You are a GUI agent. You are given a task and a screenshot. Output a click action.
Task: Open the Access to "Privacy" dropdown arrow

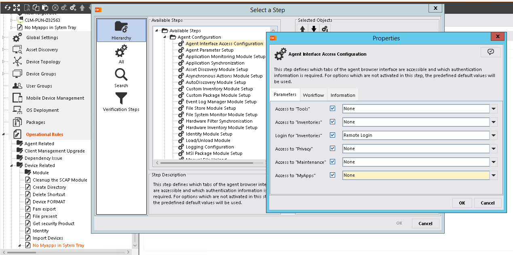[x=494, y=149]
